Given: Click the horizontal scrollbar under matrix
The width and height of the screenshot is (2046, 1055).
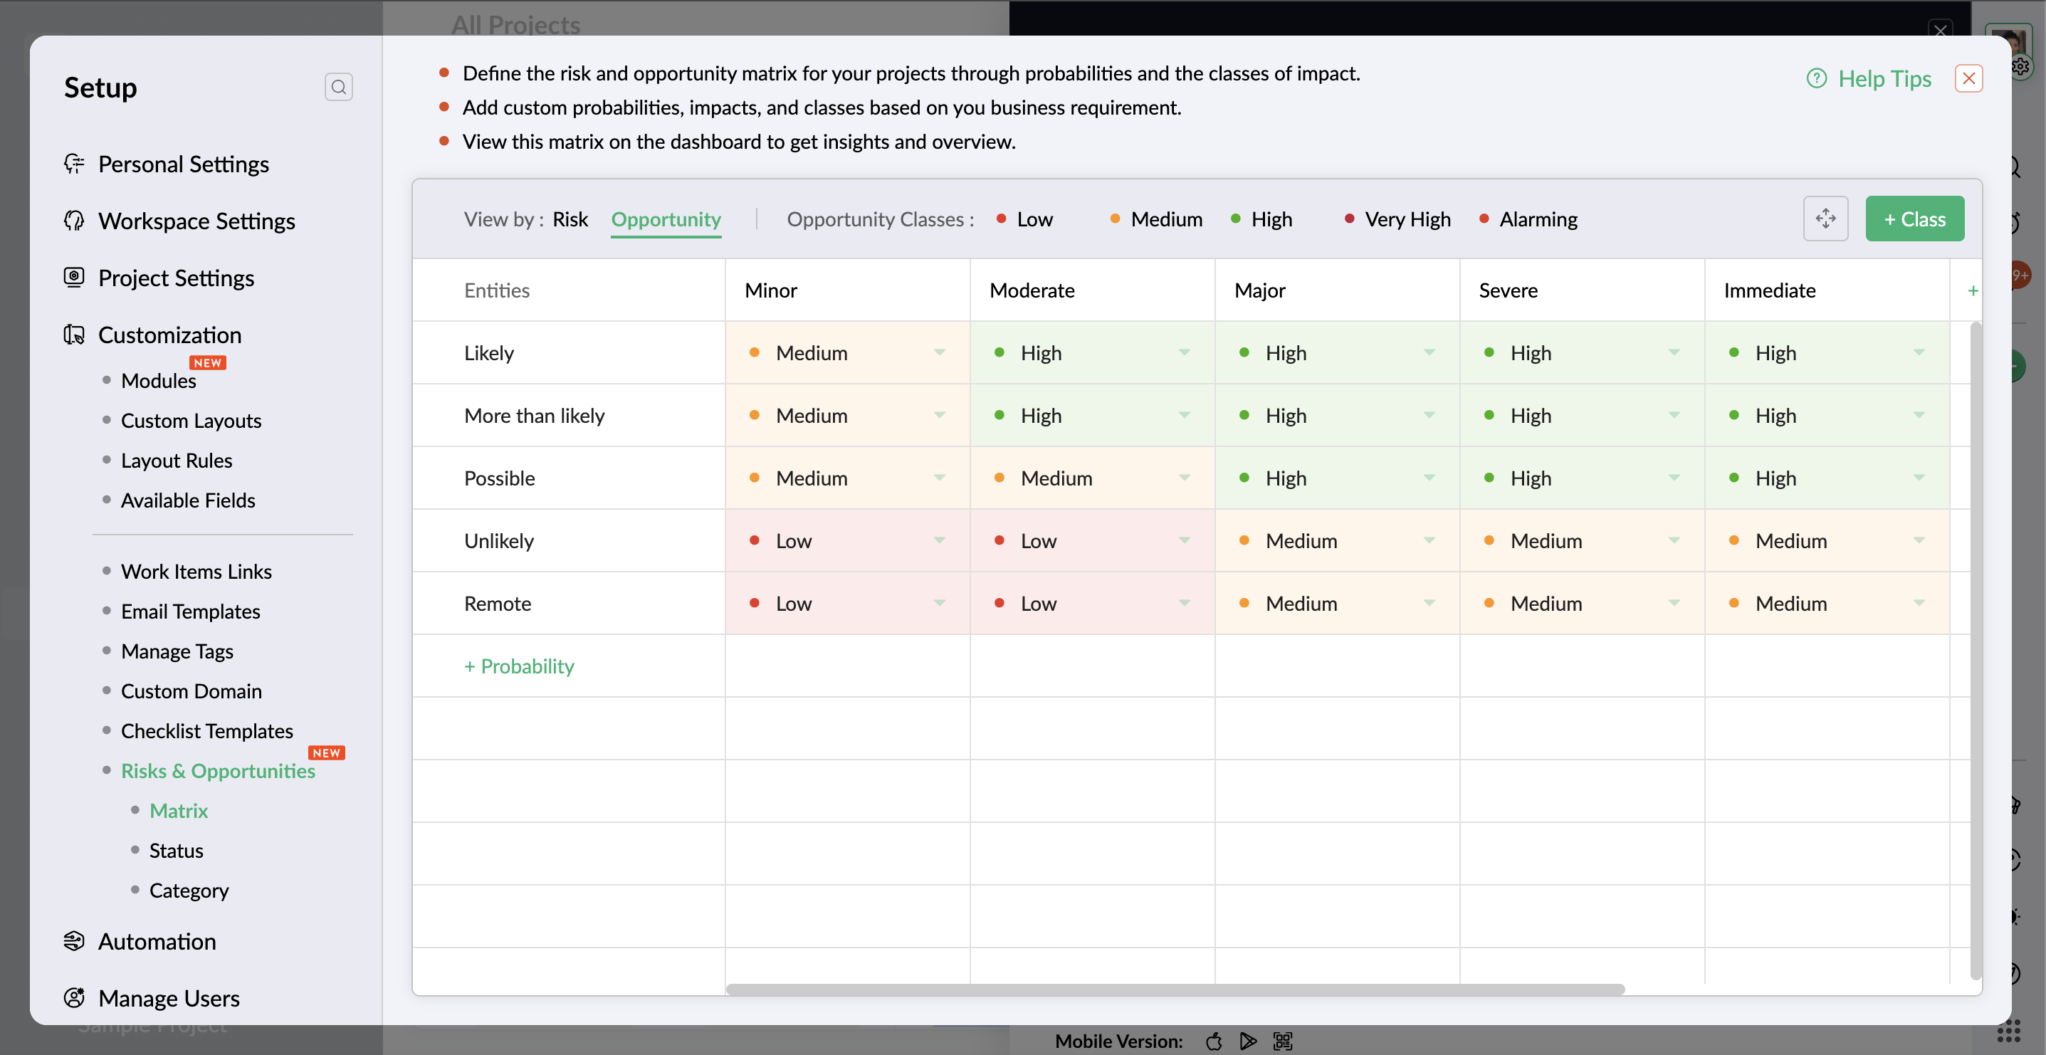Looking at the screenshot, I should coord(1174,989).
